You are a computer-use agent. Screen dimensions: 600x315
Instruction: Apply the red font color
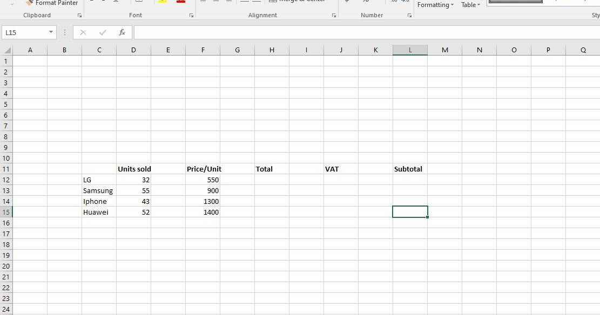(x=180, y=2)
